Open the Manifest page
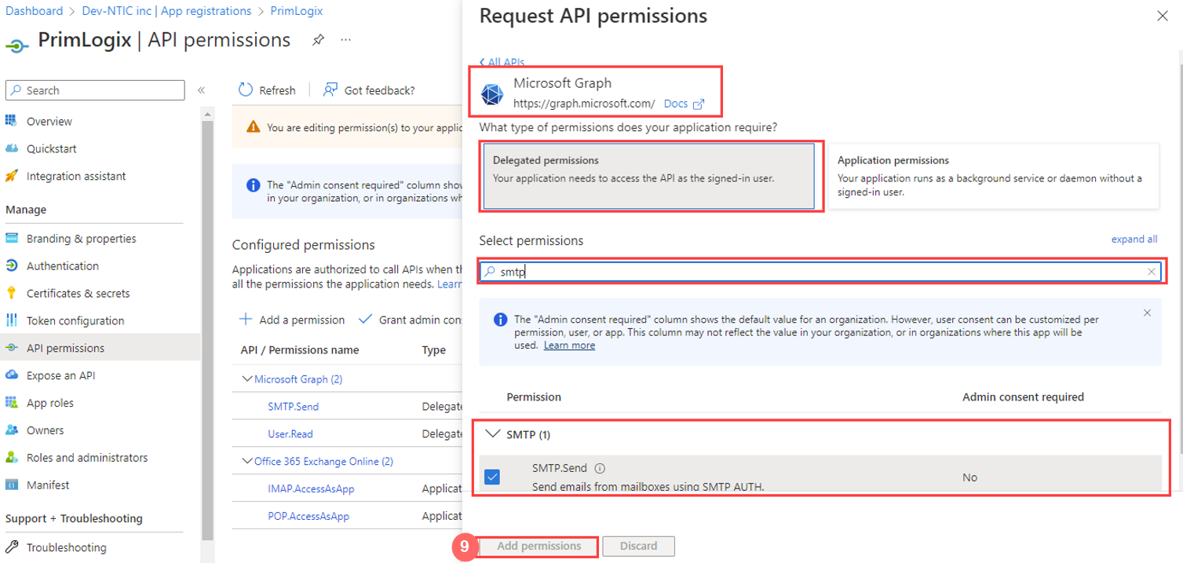The width and height of the screenshot is (1183, 563). [x=48, y=484]
